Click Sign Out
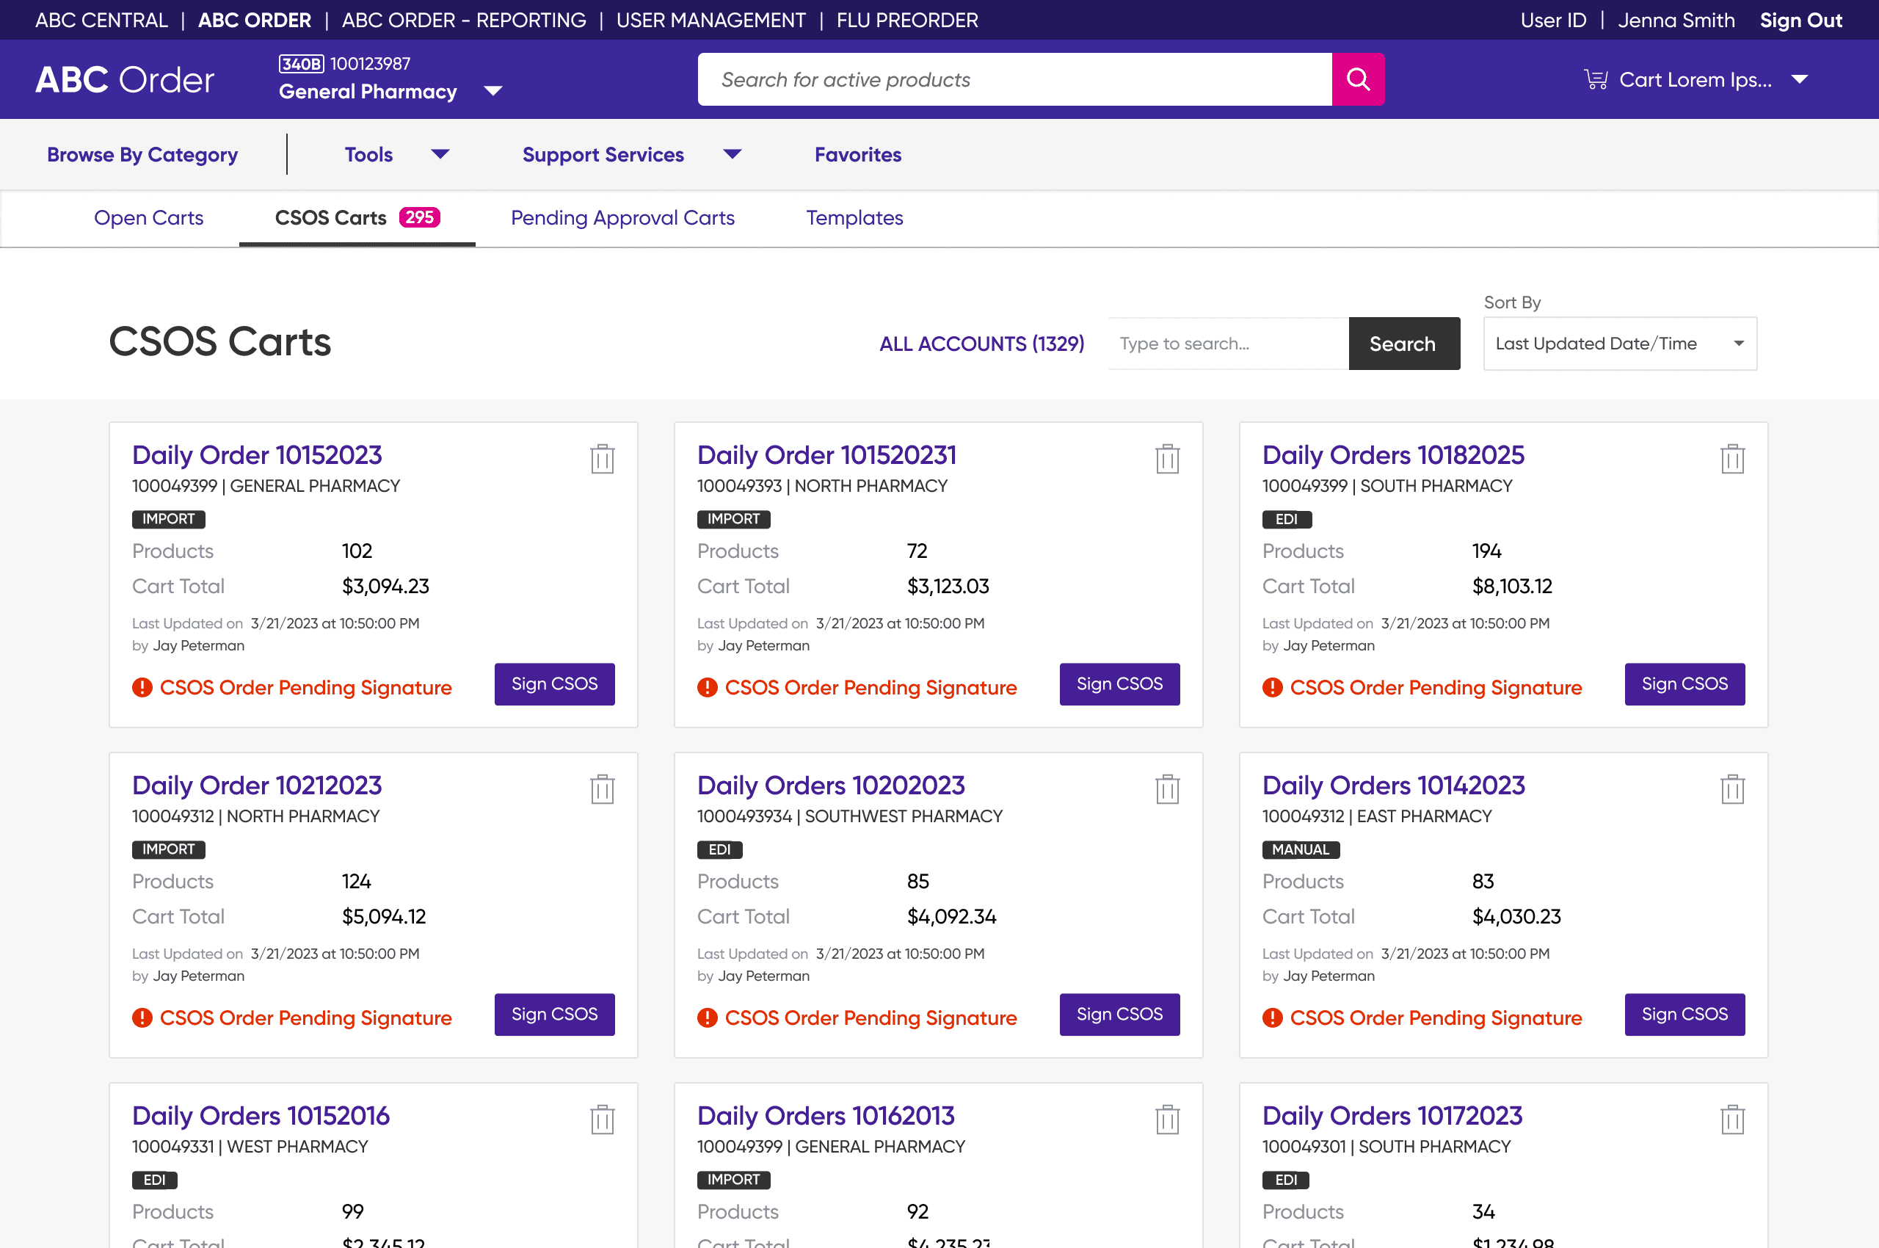This screenshot has width=1879, height=1248. [x=1800, y=20]
